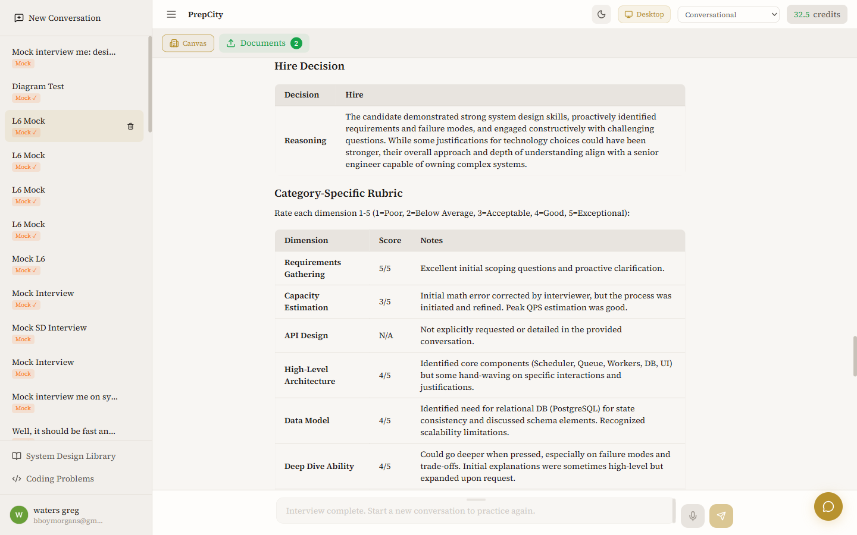
Task: Click the Dimension column header
Action: (306, 240)
